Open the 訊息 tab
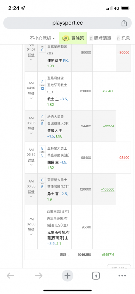The width and height of the screenshot is (135, 294). tap(123, 39)
